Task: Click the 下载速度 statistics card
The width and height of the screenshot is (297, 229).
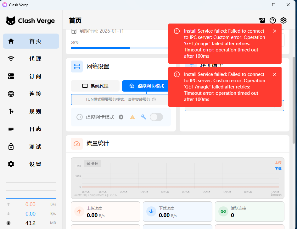Action: click(x=177, y=211)
